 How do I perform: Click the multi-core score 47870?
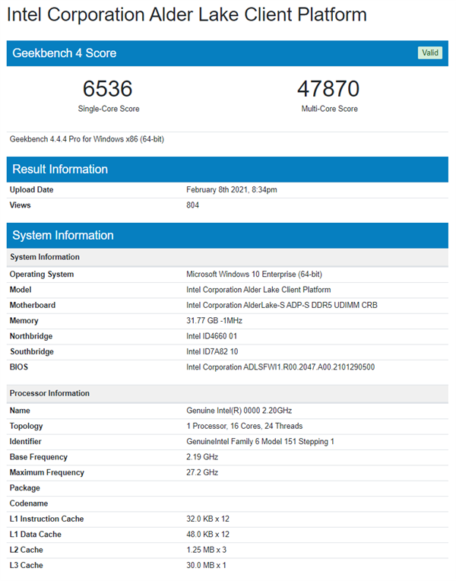click(x=328, y=89)
